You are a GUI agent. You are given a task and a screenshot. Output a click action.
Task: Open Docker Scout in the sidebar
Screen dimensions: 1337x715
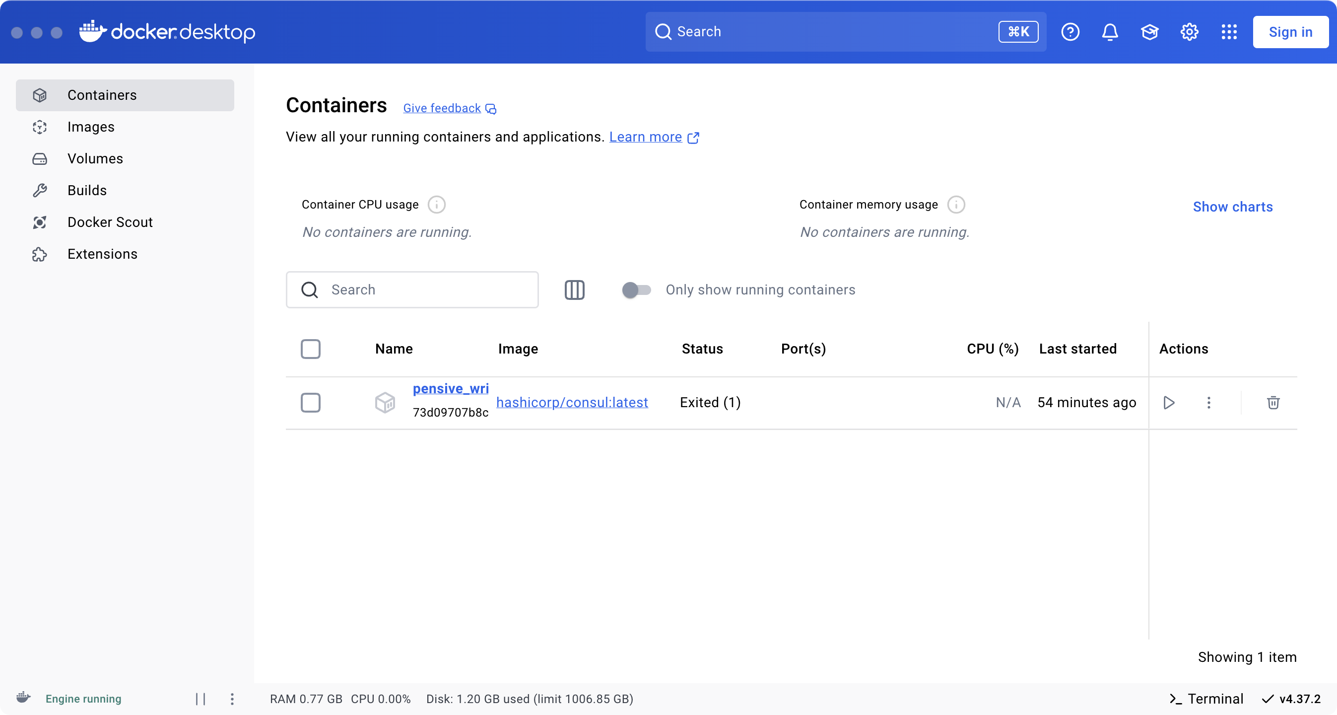[125, 222]
